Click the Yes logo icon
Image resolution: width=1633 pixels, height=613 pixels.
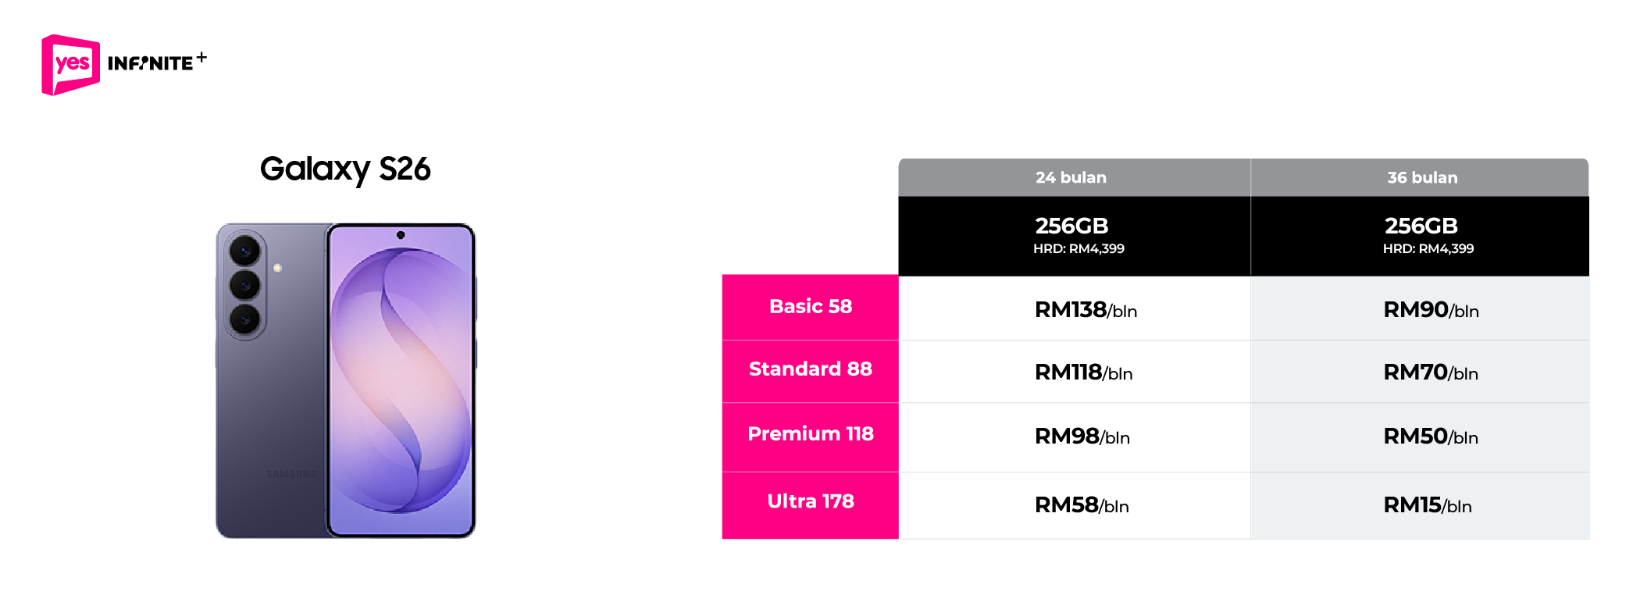pos(70,64)
